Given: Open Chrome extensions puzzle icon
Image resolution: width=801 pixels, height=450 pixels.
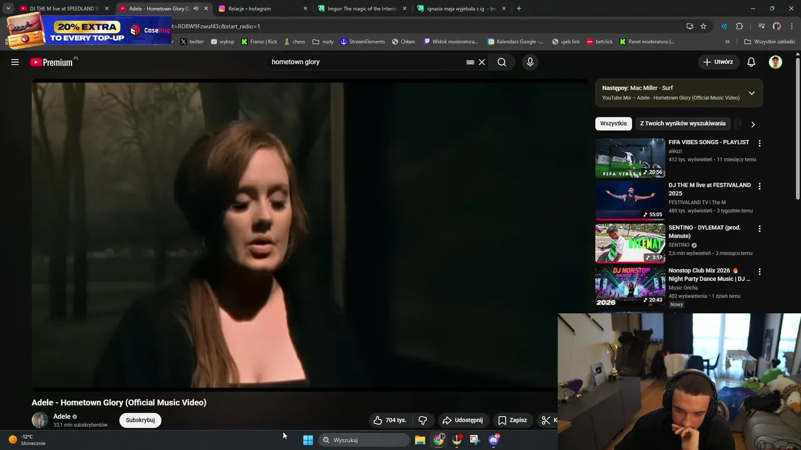Looking at the screenshot, I should pos(740,26).
